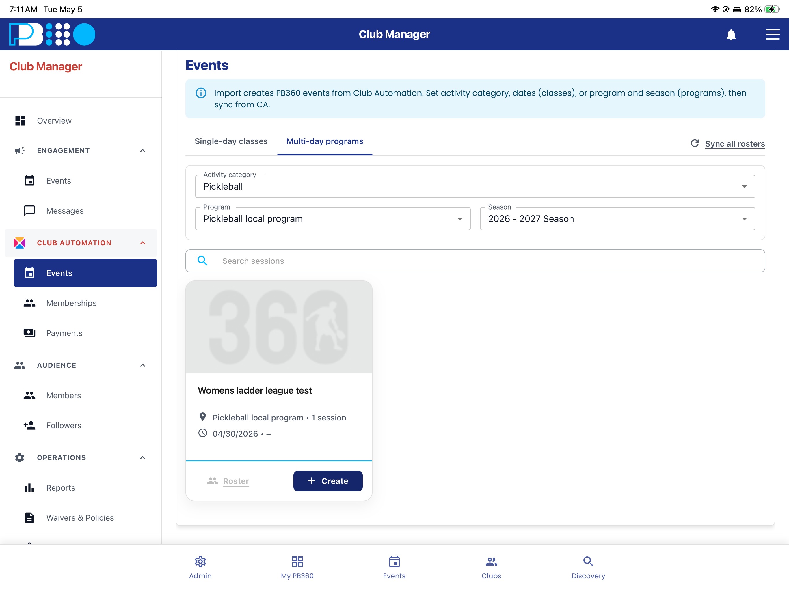Go to Discovery bottom tab
The width and height of the screenshot is (789, 591).
point(588,567)
